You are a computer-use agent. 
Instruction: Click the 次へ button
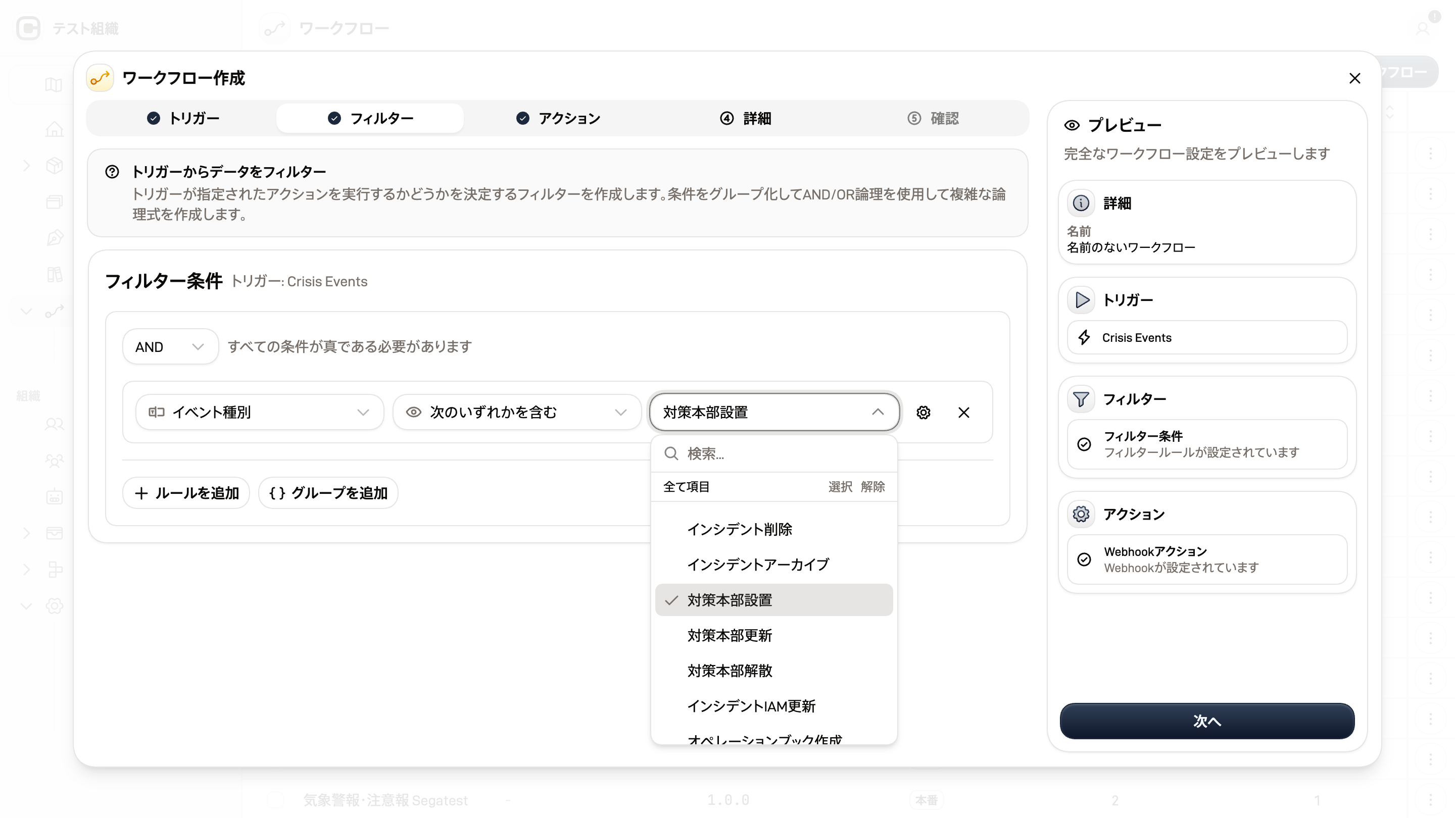(x=1207, y=721)
